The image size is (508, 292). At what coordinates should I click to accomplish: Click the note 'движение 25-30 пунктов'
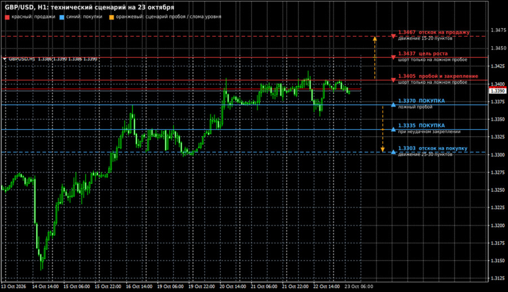coord(425,154)
